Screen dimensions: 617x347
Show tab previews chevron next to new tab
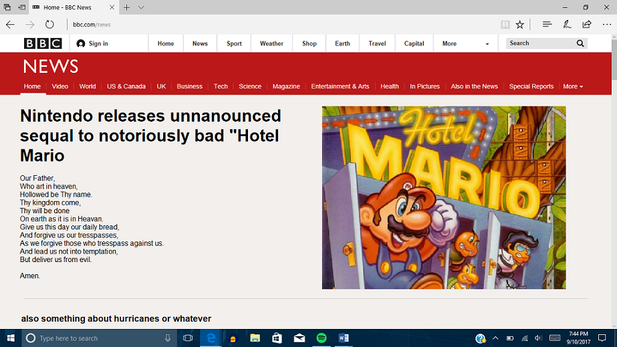click(x=141, y=7)
